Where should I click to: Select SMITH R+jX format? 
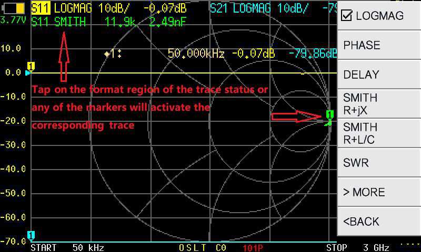[378, 104]
